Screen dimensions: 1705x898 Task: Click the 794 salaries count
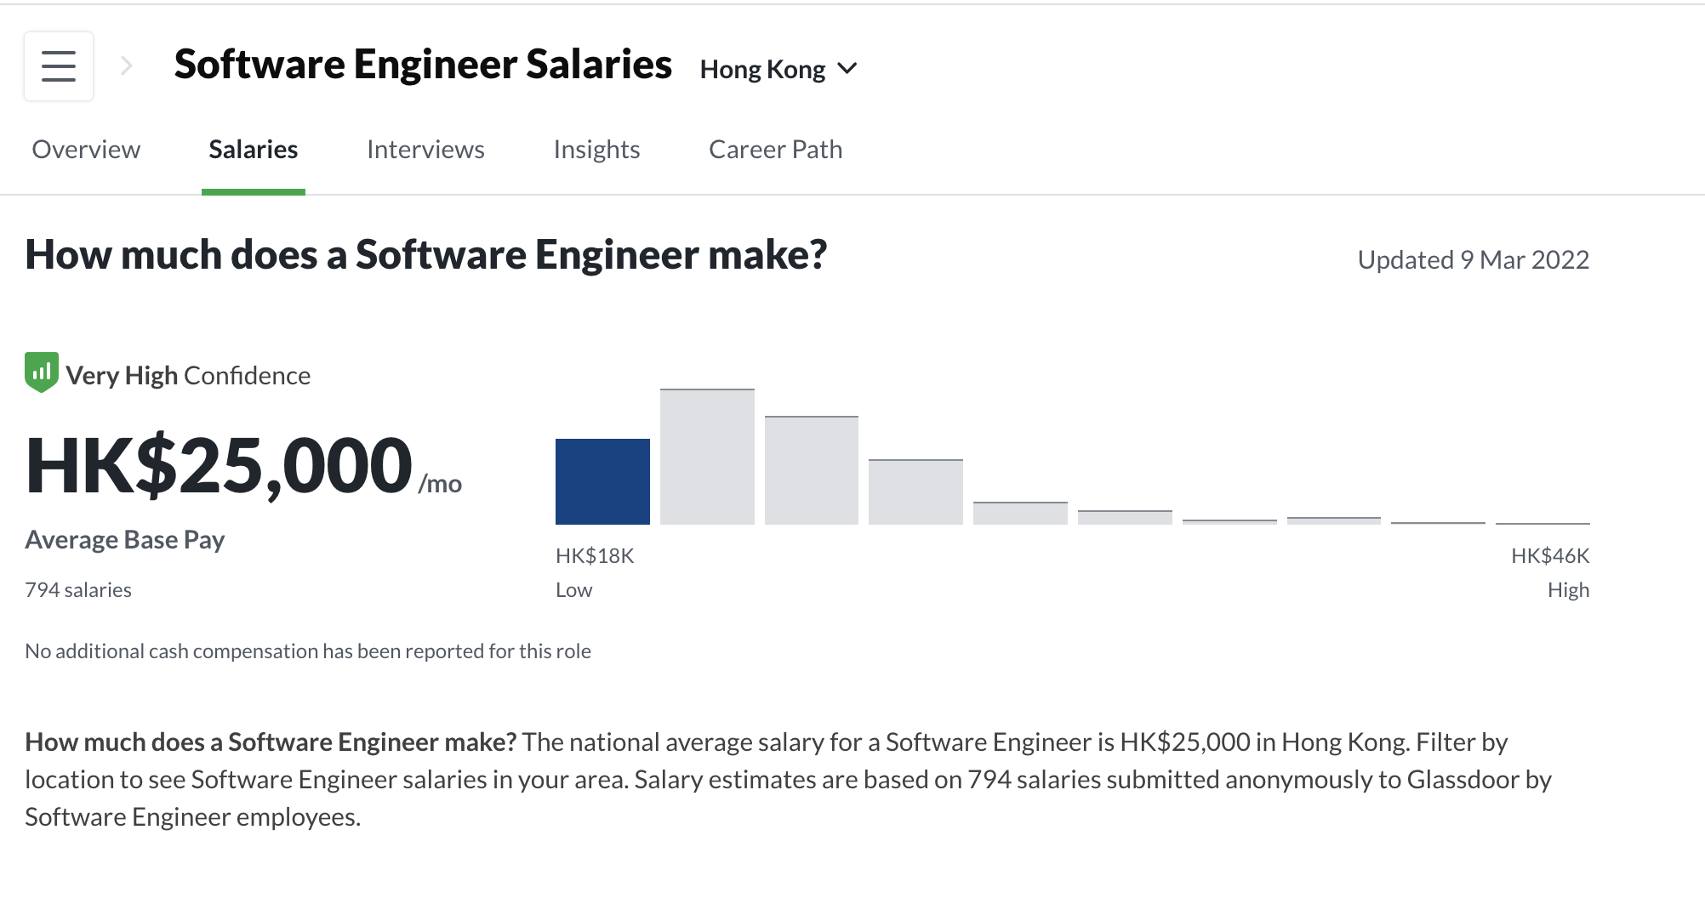78,590
